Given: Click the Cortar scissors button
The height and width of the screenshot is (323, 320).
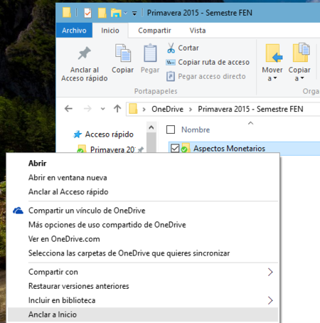Looking at the screenshot, I should tap(183, 48).
